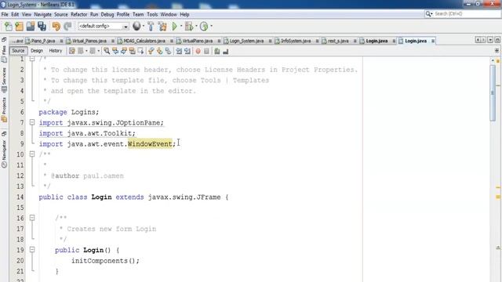Open the Projects side panel

4,110
